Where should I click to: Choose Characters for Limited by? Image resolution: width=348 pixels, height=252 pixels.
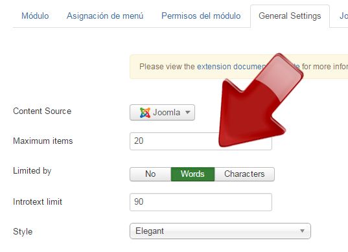pos(244,174)
